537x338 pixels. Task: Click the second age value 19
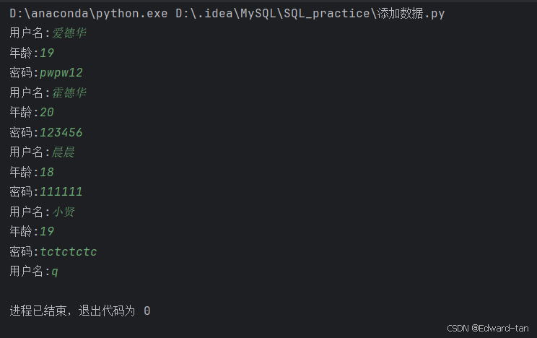coord(47,231)
